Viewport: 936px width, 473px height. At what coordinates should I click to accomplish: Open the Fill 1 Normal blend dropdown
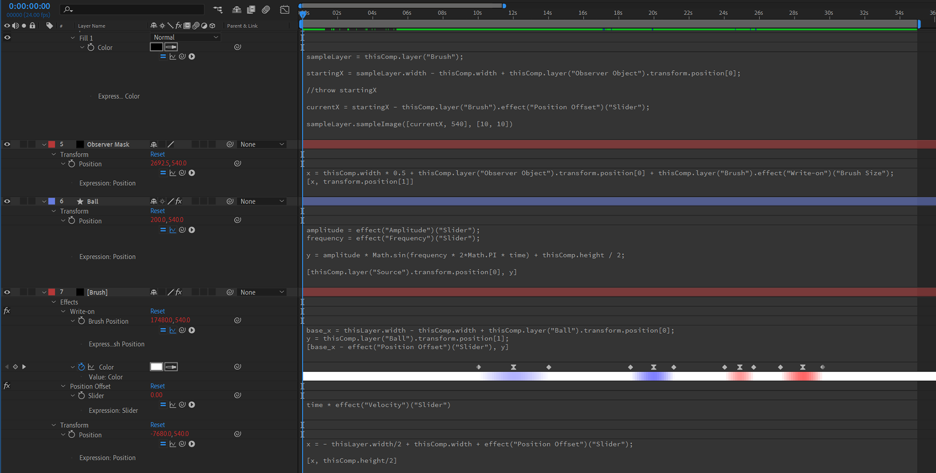pos(185,38)
